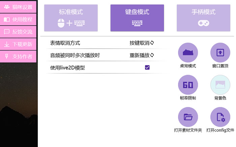This screenshot has width=236, height=147.
Task: Click the 表情取消方式 setting row label
Action: (x=65, y=43)
